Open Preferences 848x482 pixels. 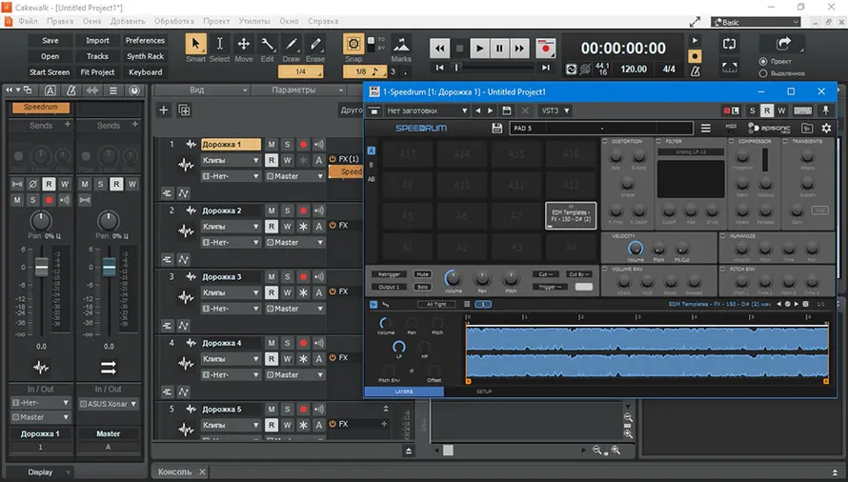pyautogui.click(x=145, y=41)
